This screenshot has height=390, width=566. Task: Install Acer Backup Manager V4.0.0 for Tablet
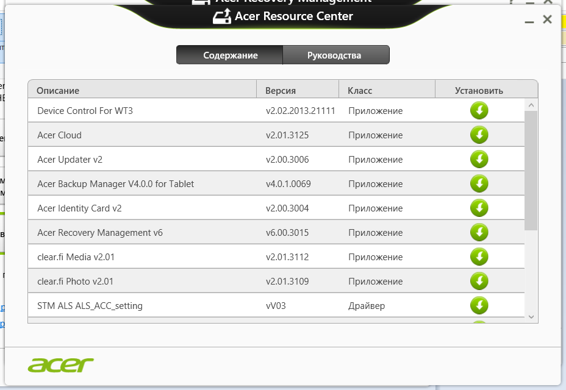pos(479,183)
